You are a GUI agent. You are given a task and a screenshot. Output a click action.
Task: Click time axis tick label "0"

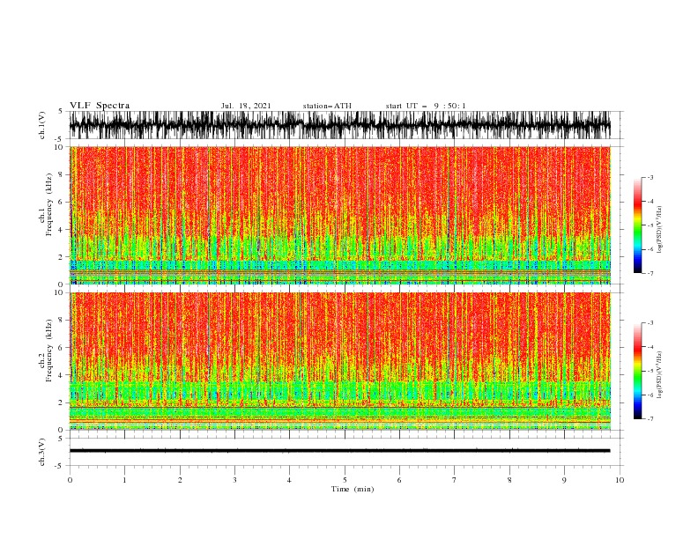coord(70,480)
